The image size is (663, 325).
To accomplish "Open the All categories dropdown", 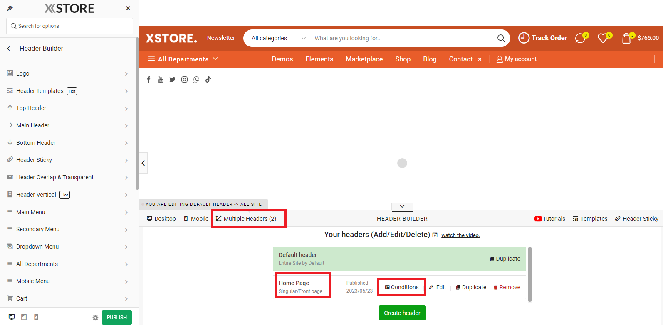I will (279, 38).
